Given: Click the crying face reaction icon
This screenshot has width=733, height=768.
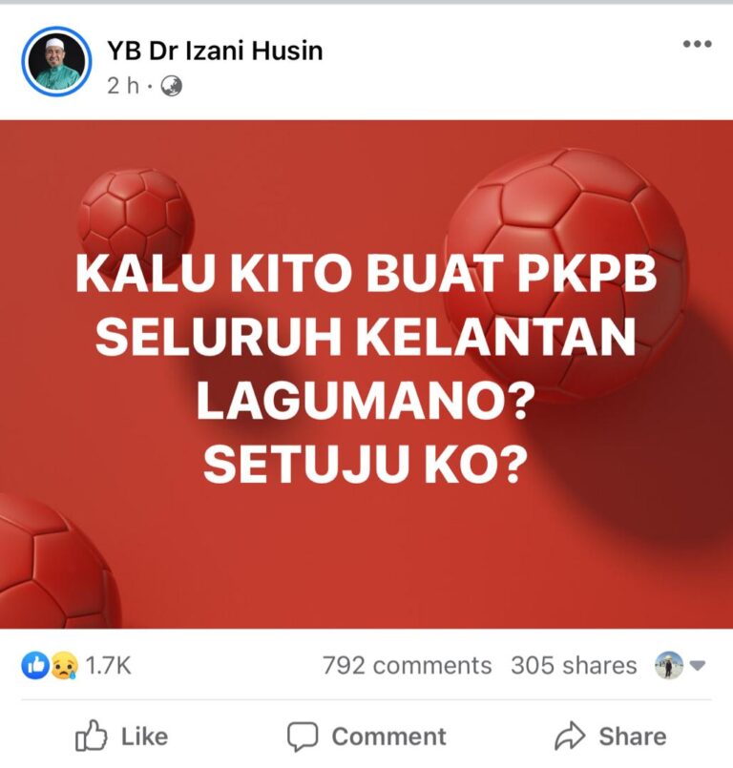Looking at the screenshot, I should 64,665.
